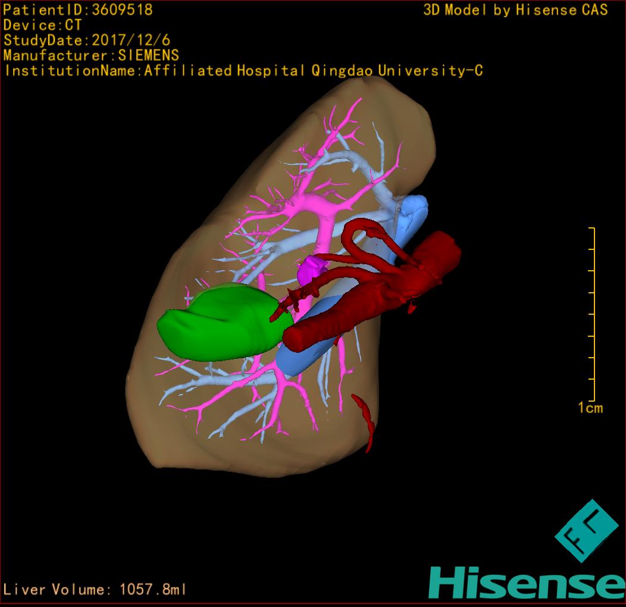This screenshot has height=607, width=626.
Task: Click the Manufacturer:SIEMENS label
Action: (x=91, y=55)
